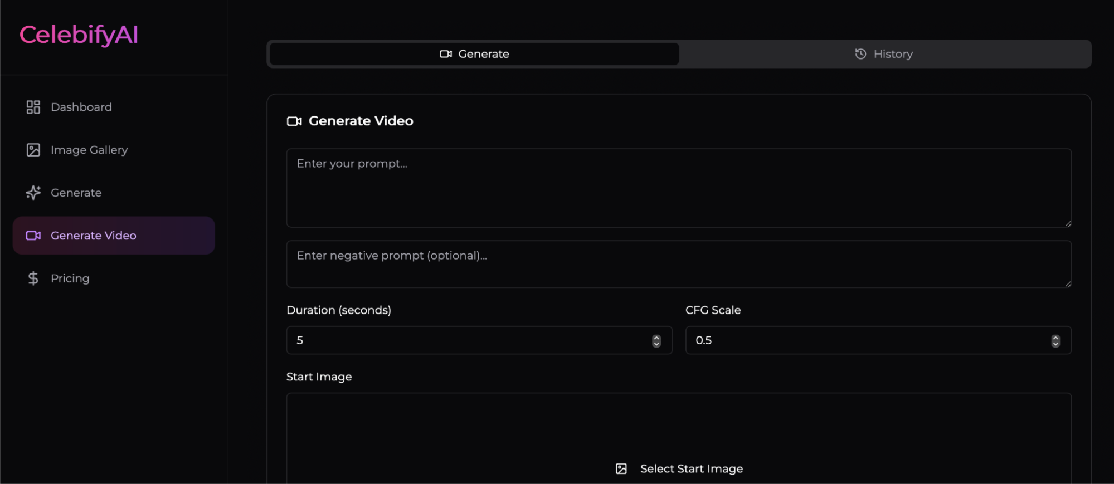This screenshot has width=1114, height=484.
Task: Click the Pricing dollar icon
Action: click(x=33, y=278)
